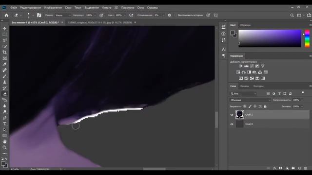The image size is (312, 175).
Task: Click the rainbow hue slider strip
Action: pos(307,38)
